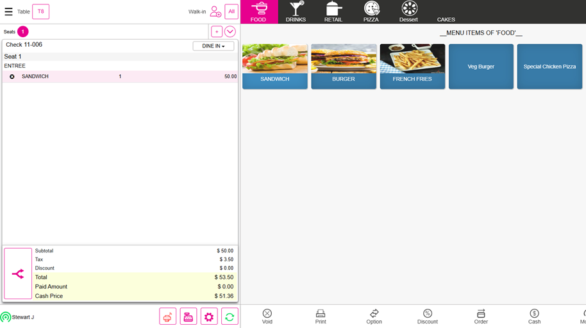
Task: Switch to the PIZZA category tab
Action: point(371,12)
